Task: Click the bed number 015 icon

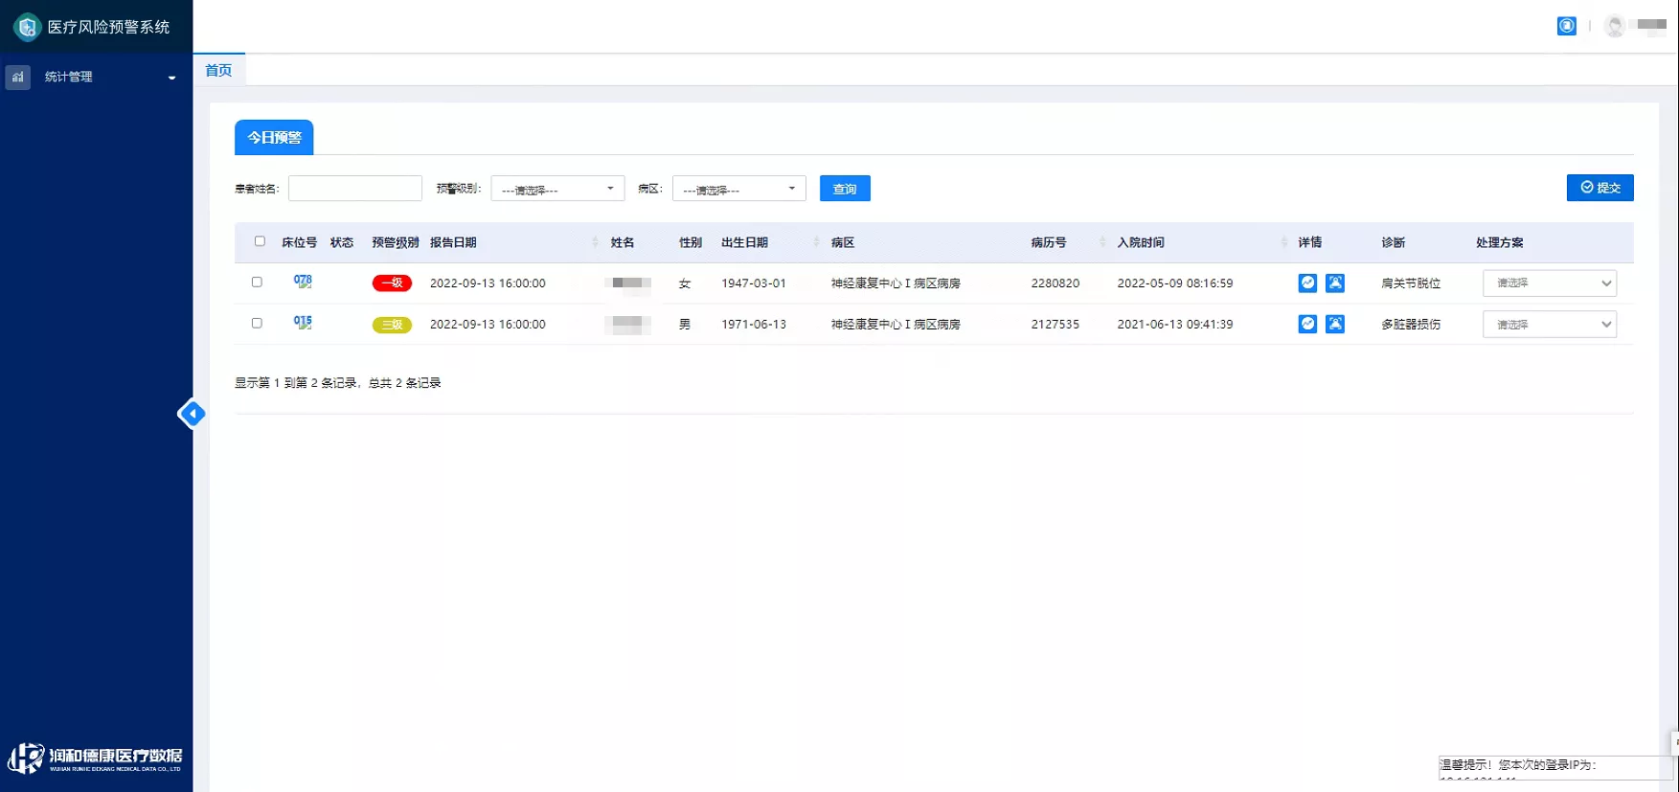Action: pos(303,323)
